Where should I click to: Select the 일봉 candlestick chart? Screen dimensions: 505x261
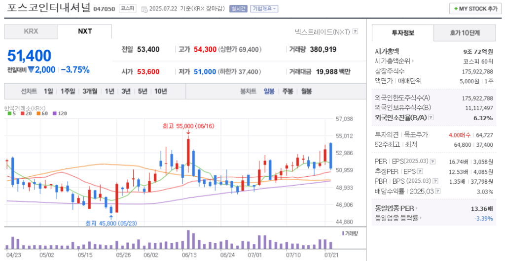(269, 91)
